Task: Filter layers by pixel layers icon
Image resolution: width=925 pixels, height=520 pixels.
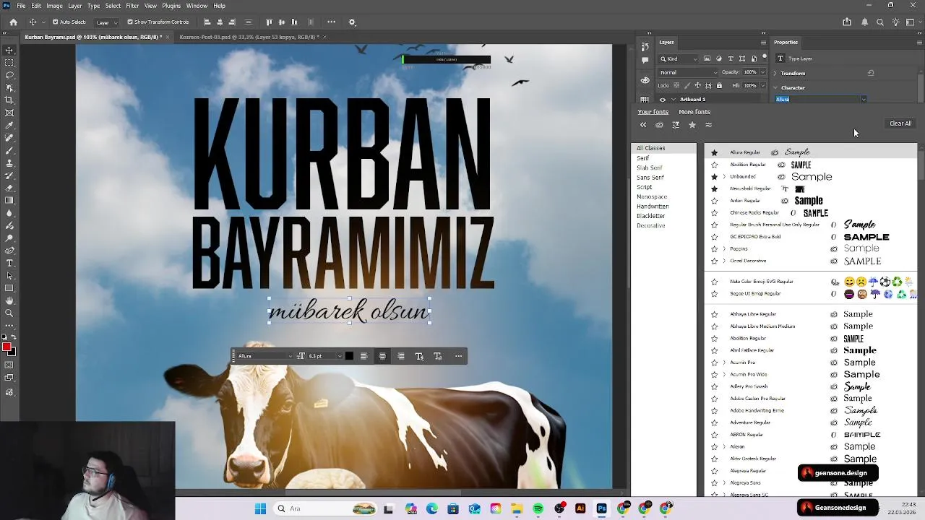Action: pyautogui.click(x=707, y=58)
